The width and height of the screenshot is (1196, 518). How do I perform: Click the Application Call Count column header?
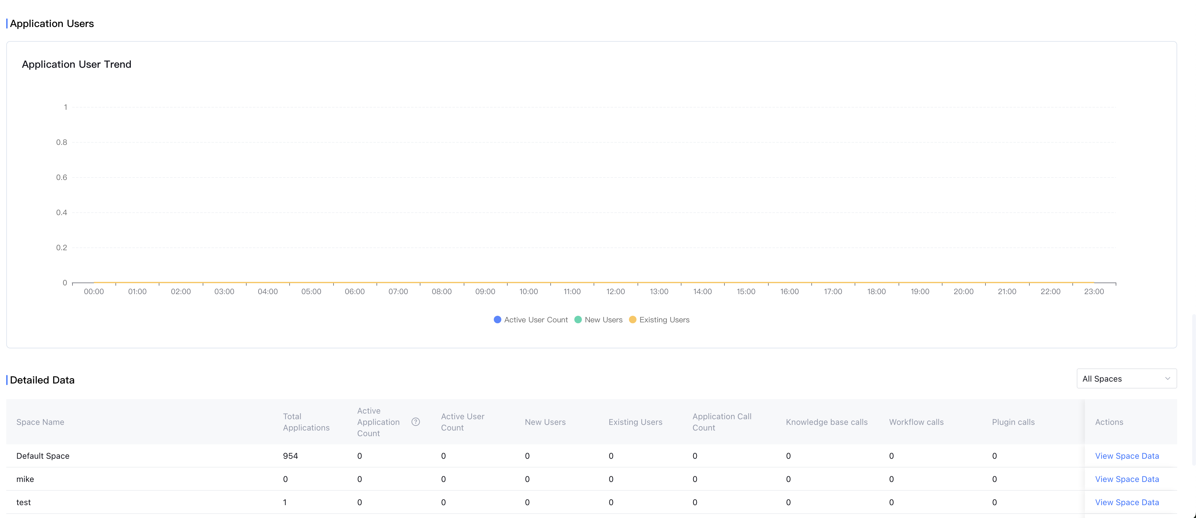pos(722,422)
